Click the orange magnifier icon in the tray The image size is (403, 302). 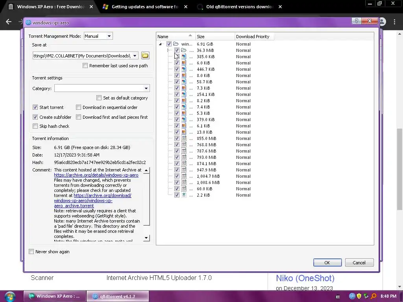[373, 296]
